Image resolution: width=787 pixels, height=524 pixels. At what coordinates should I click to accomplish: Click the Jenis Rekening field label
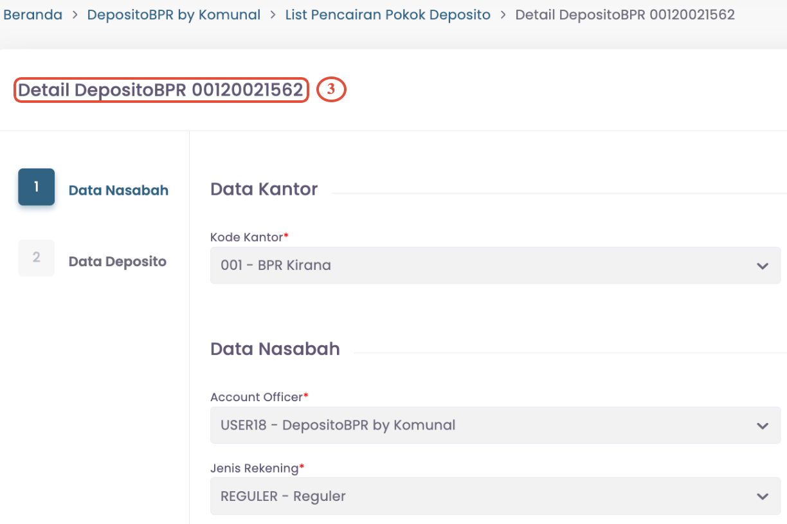pos(257,468)
